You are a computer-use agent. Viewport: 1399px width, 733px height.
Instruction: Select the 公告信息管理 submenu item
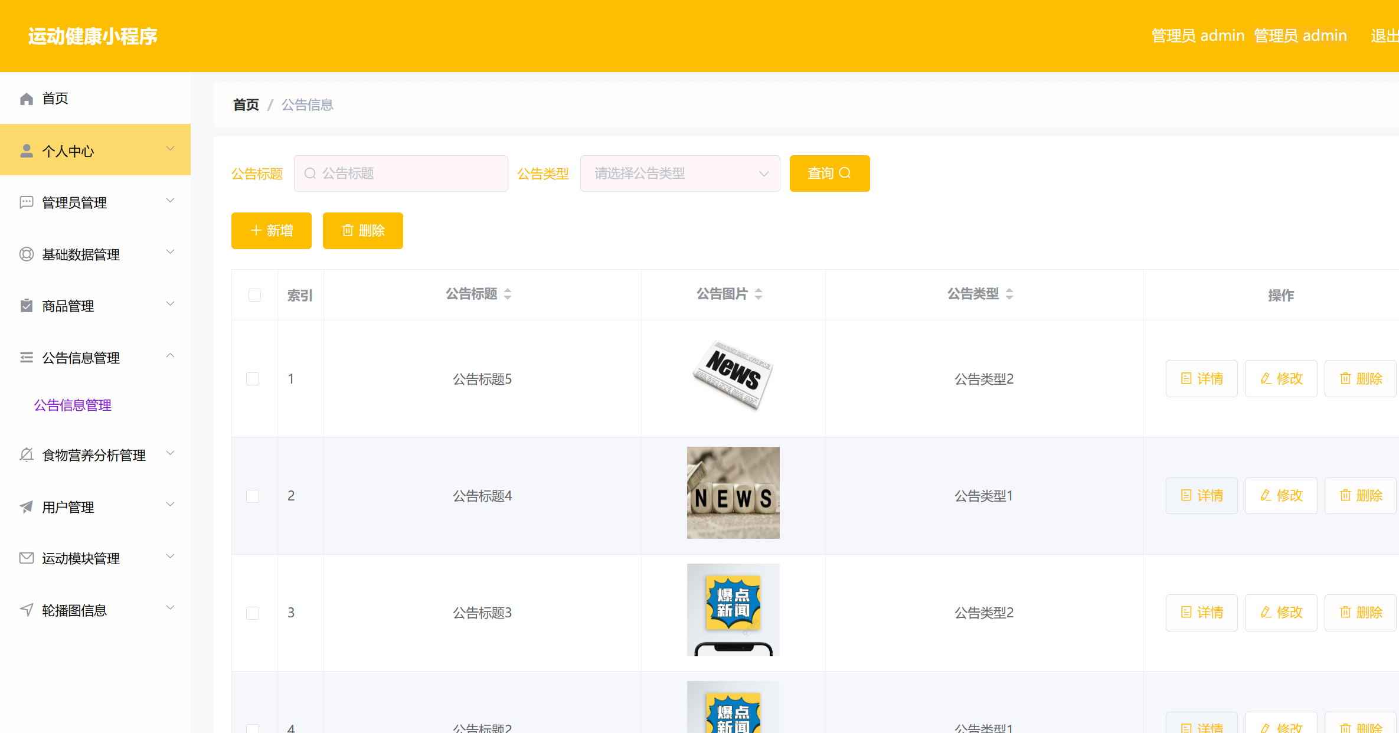[73, 405]
